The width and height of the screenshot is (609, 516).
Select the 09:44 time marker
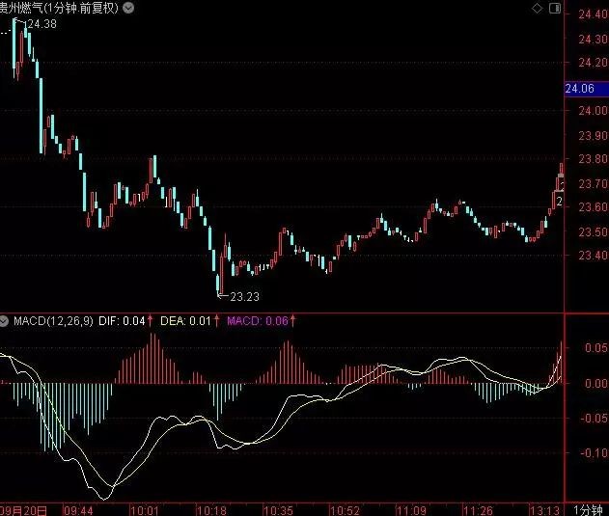78,510
